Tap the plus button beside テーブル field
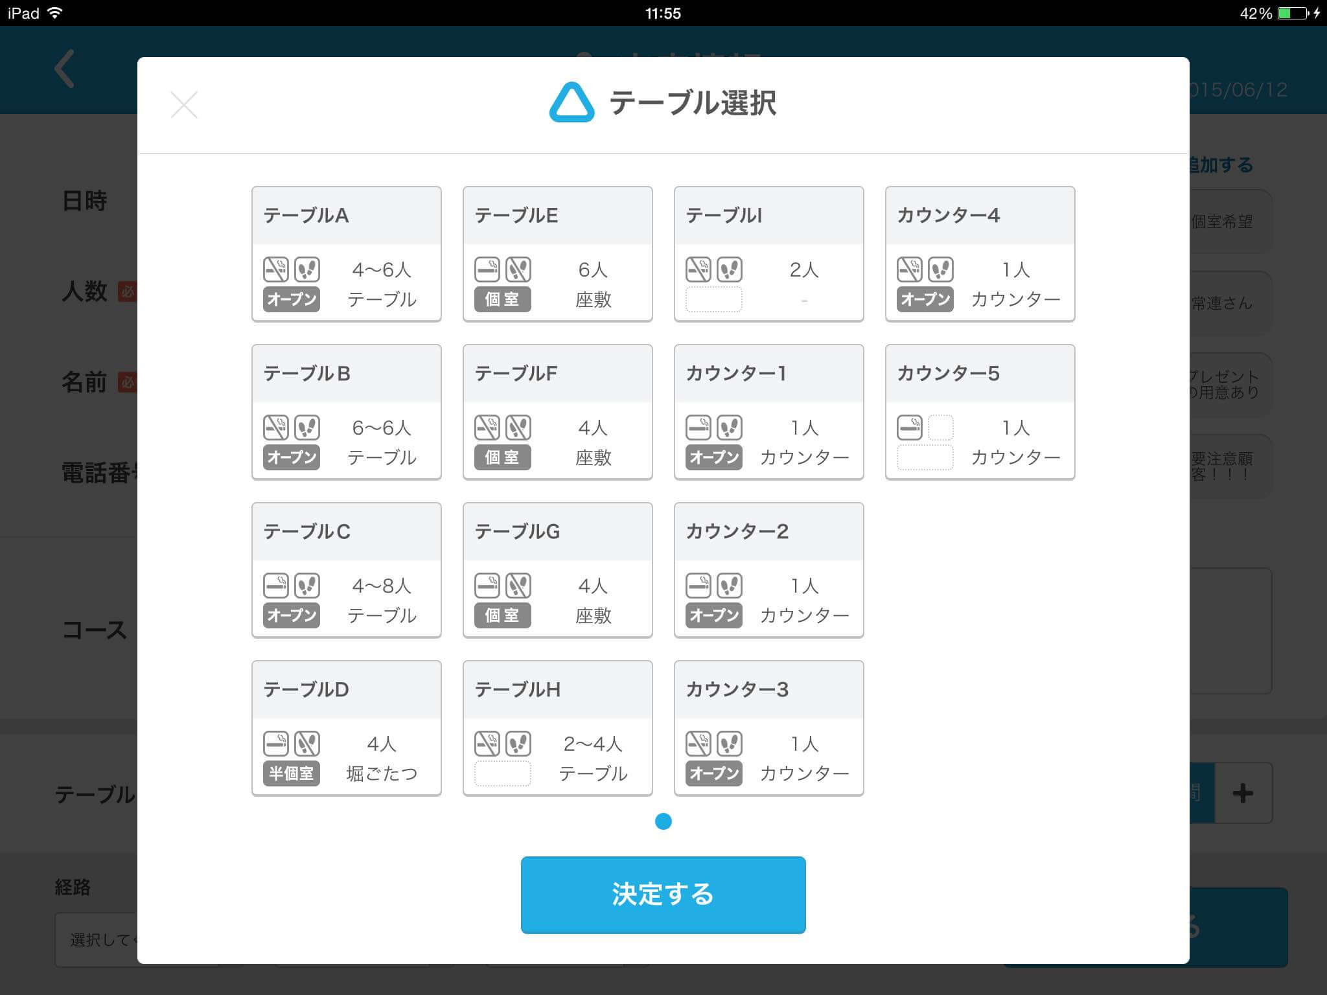 [1242, 793]
